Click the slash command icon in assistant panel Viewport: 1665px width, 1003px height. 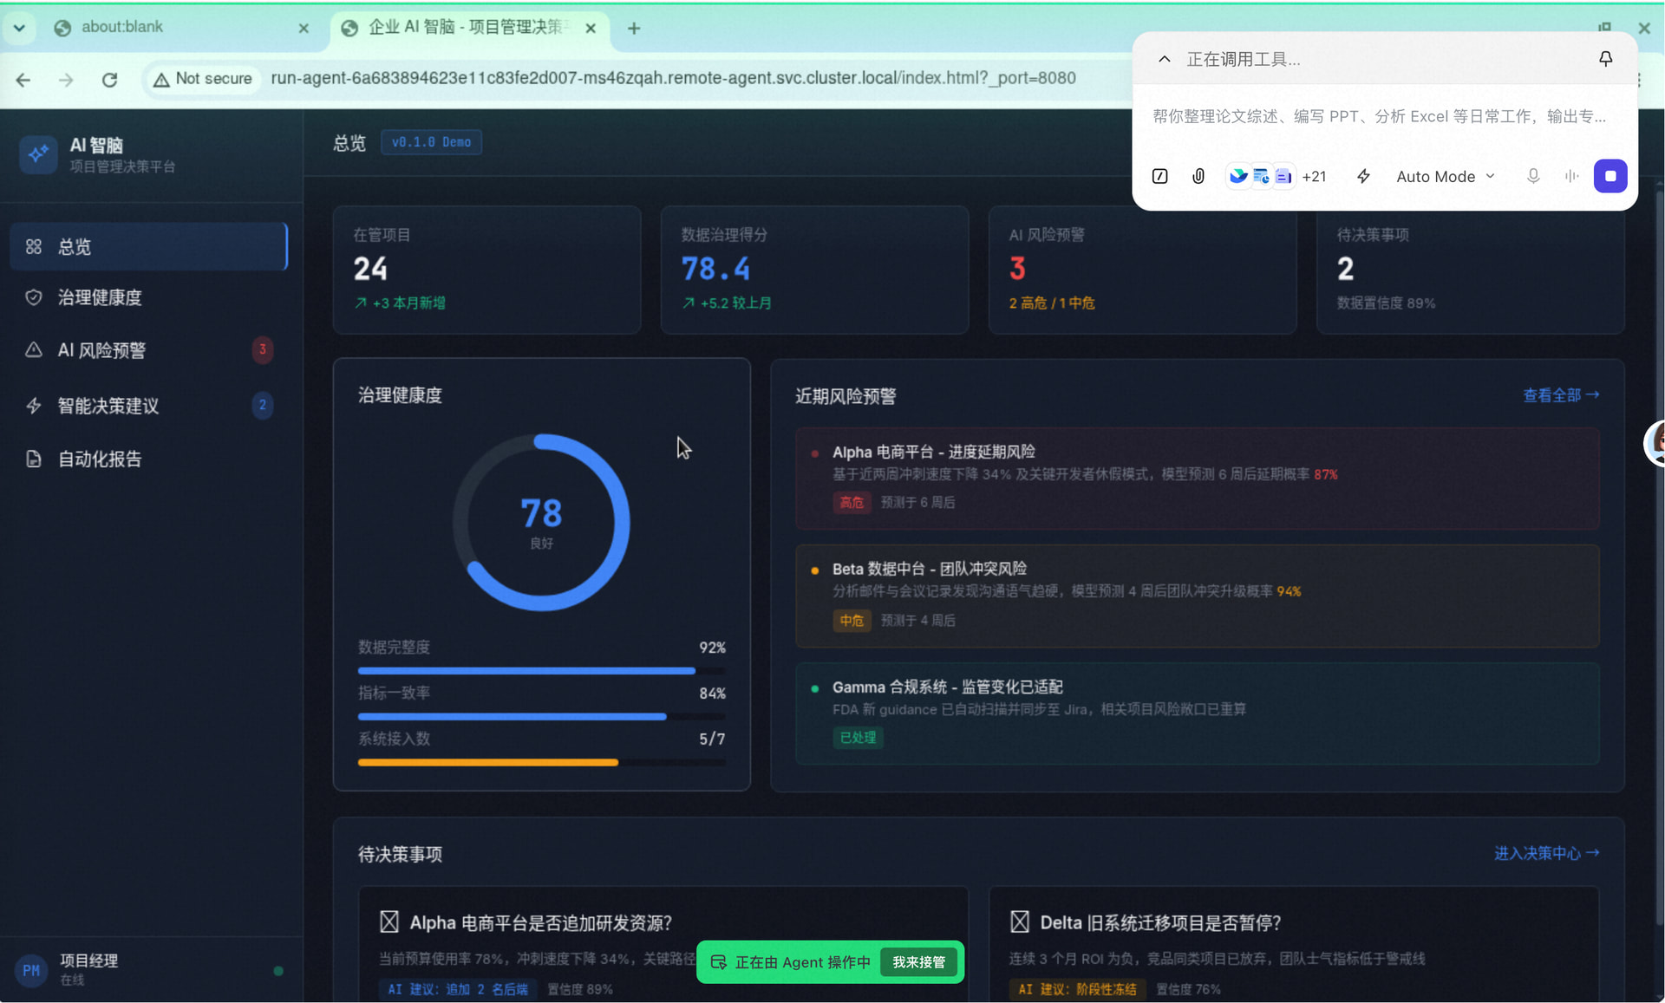click(1159, 176)
